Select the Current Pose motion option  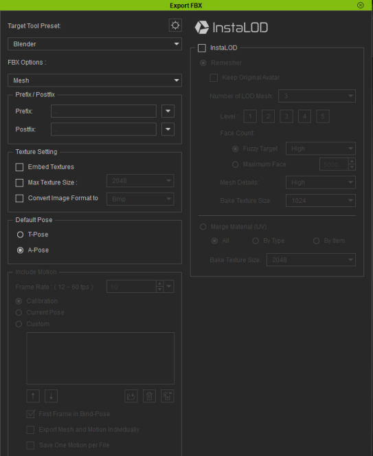coord(19,313)
